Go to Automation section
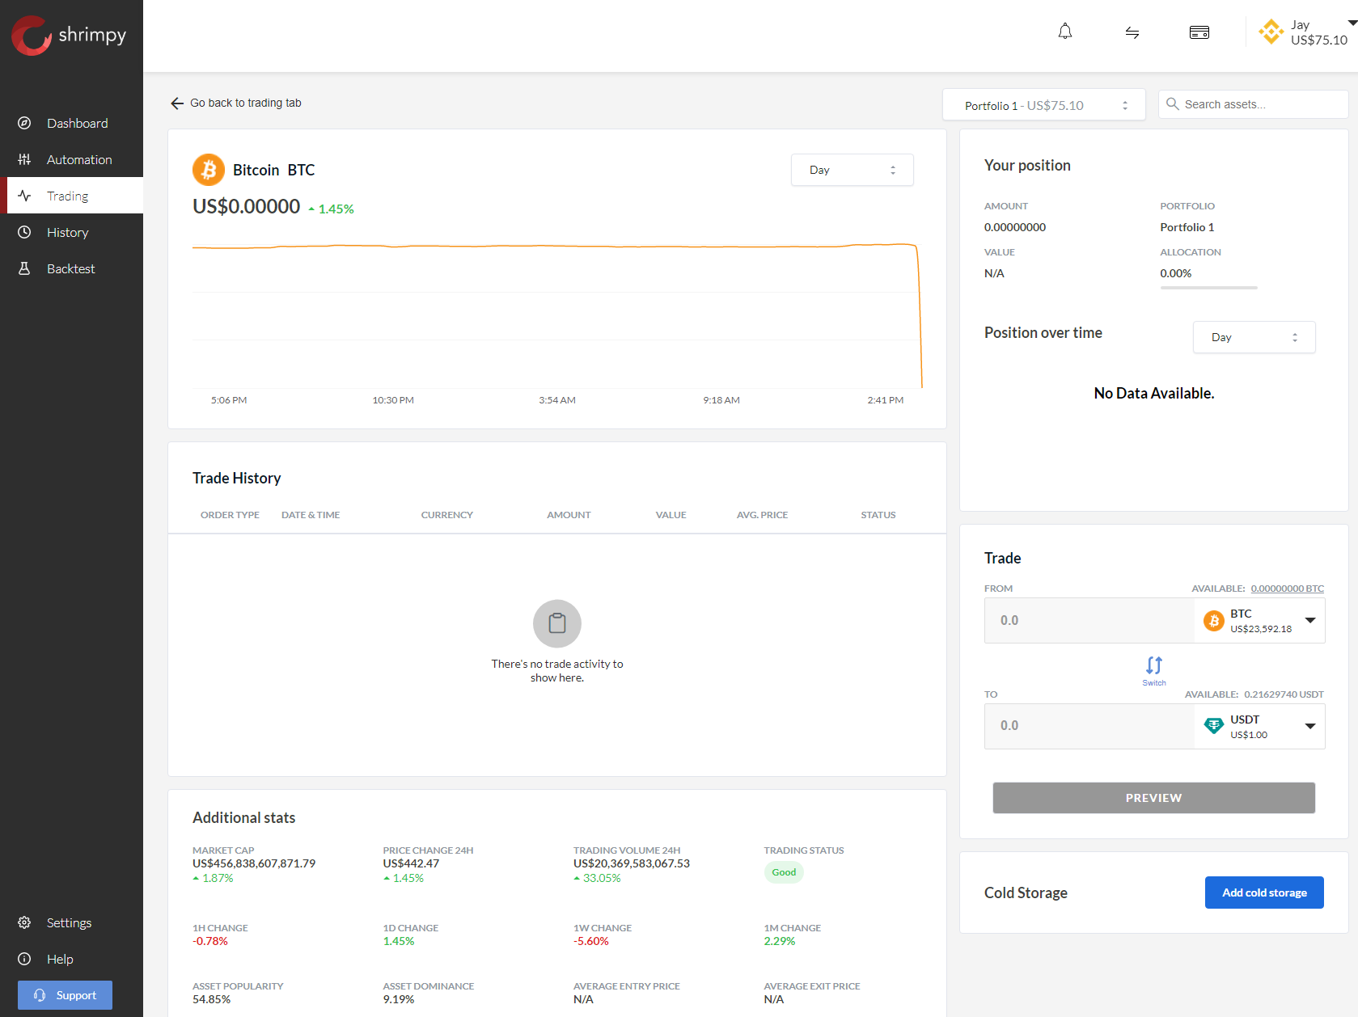Screen dimensions: 1358x1017 pos(71,159)
